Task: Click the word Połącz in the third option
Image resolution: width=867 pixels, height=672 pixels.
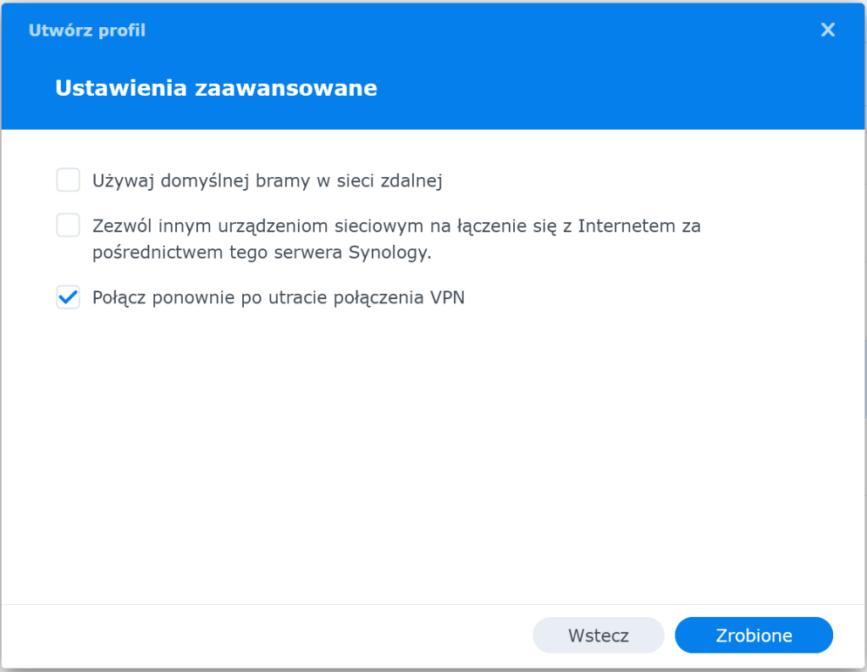Action: (x=118, y=298)
